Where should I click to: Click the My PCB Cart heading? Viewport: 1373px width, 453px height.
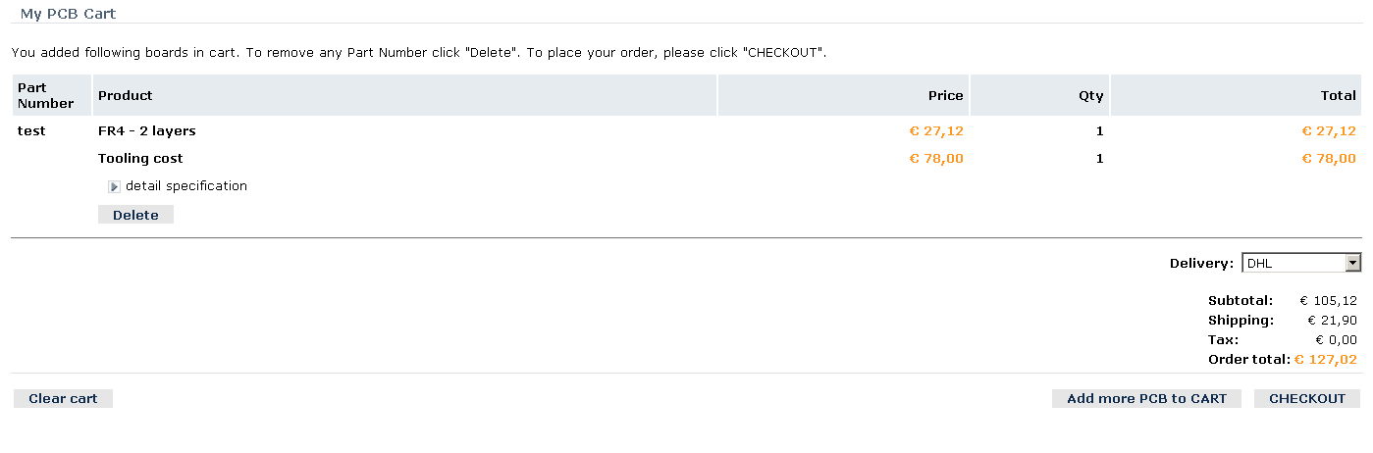click(x=68, y=14)
